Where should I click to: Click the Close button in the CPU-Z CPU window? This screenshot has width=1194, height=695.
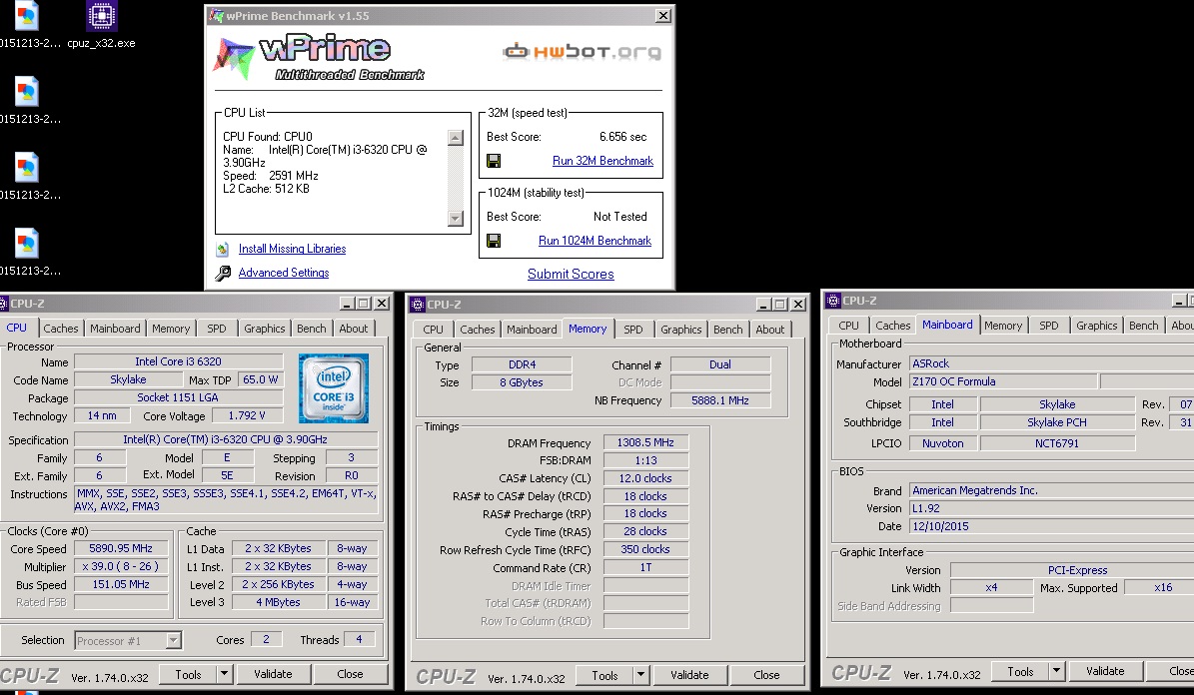(x=350, y=674)
